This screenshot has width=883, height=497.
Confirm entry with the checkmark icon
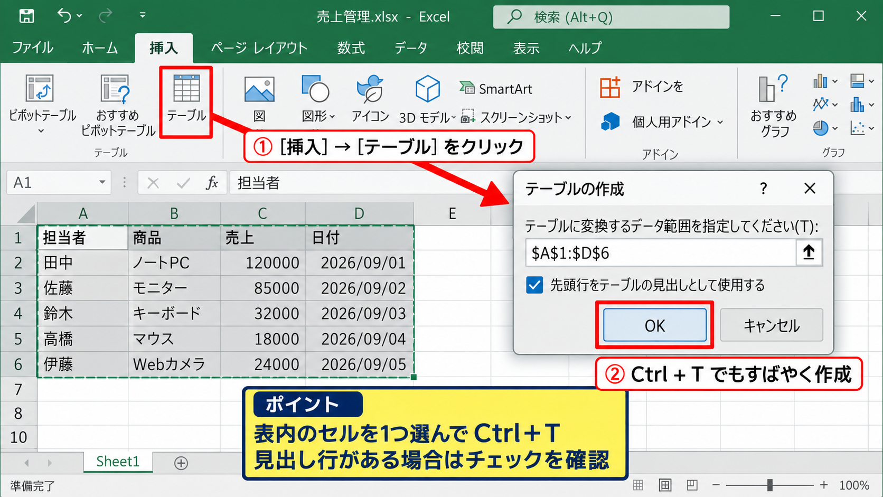point(183,183)
